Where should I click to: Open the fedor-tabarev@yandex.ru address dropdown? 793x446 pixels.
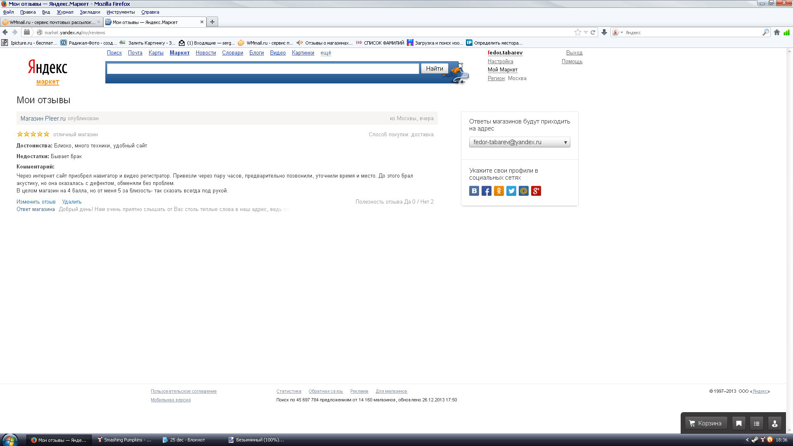[520, 142]
